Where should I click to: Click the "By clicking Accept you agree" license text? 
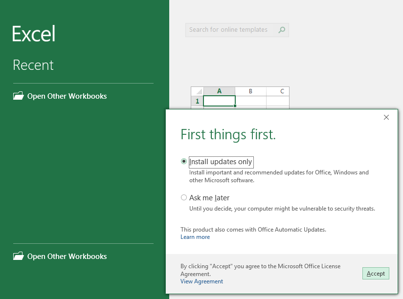point(260,270)
